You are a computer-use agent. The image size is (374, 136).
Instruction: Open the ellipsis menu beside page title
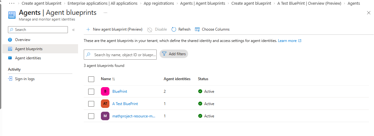tap(105, 13)
